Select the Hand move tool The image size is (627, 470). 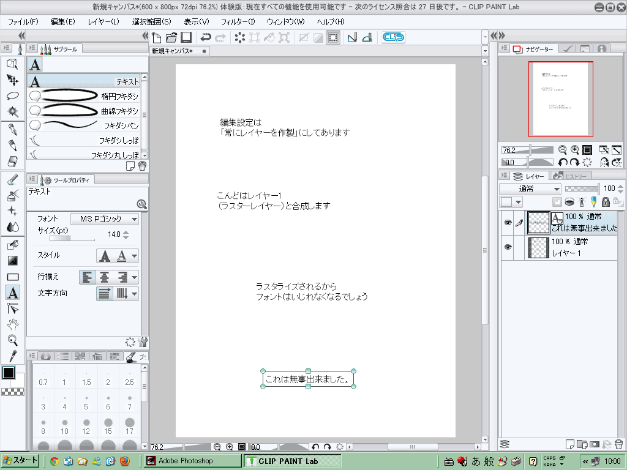[12, 324]
